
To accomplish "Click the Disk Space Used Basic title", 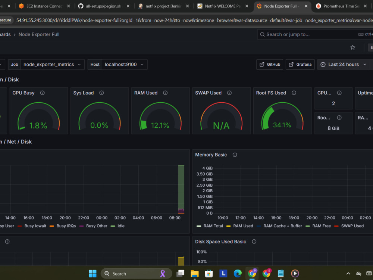I will (220, 242).
